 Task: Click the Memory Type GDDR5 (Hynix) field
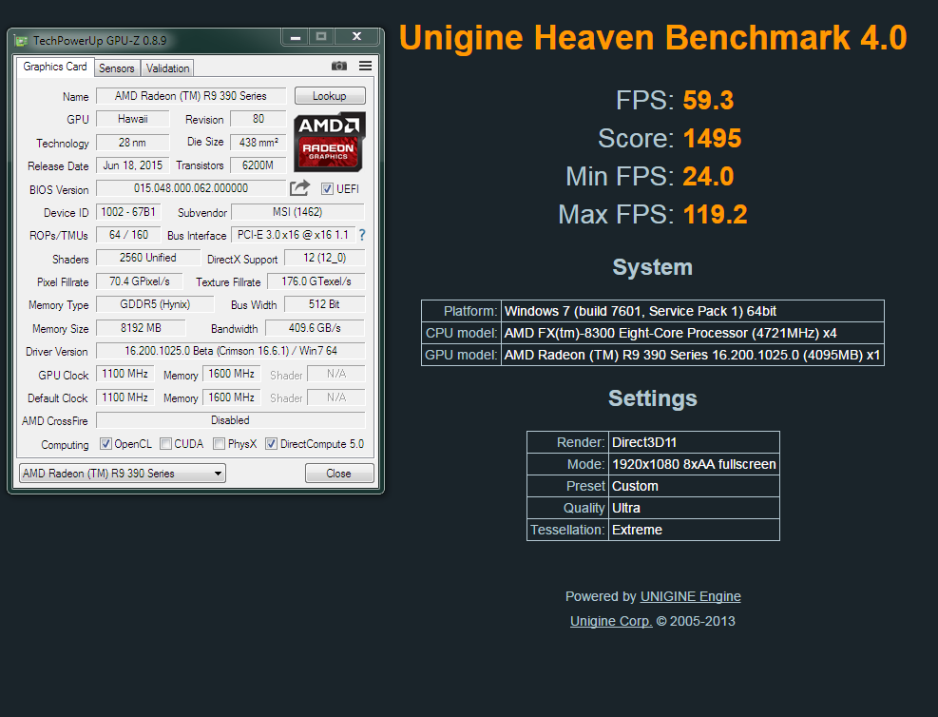(x=155, y=304)
